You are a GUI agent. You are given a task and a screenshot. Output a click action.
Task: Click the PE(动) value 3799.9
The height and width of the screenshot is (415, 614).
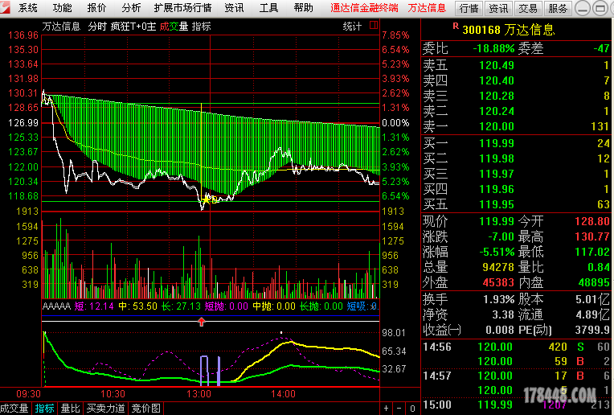592,331
